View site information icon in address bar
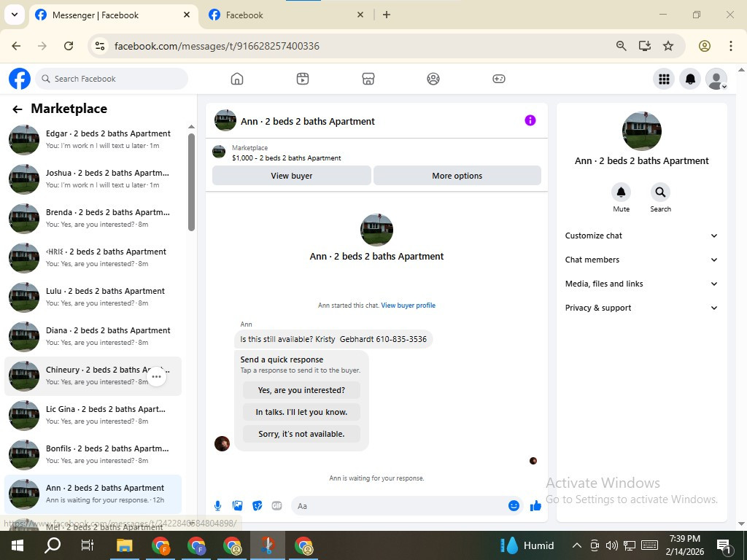Viewport: 747px width, 560px height. 99,46
